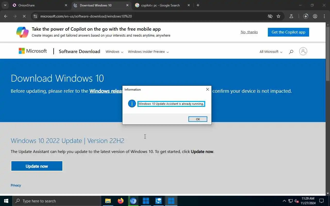The image size is (330, 206).
Task: Expand Windows Insider Preview menu
Action: point(148,52)
